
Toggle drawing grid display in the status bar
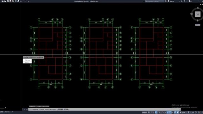(x=149, y=112)
